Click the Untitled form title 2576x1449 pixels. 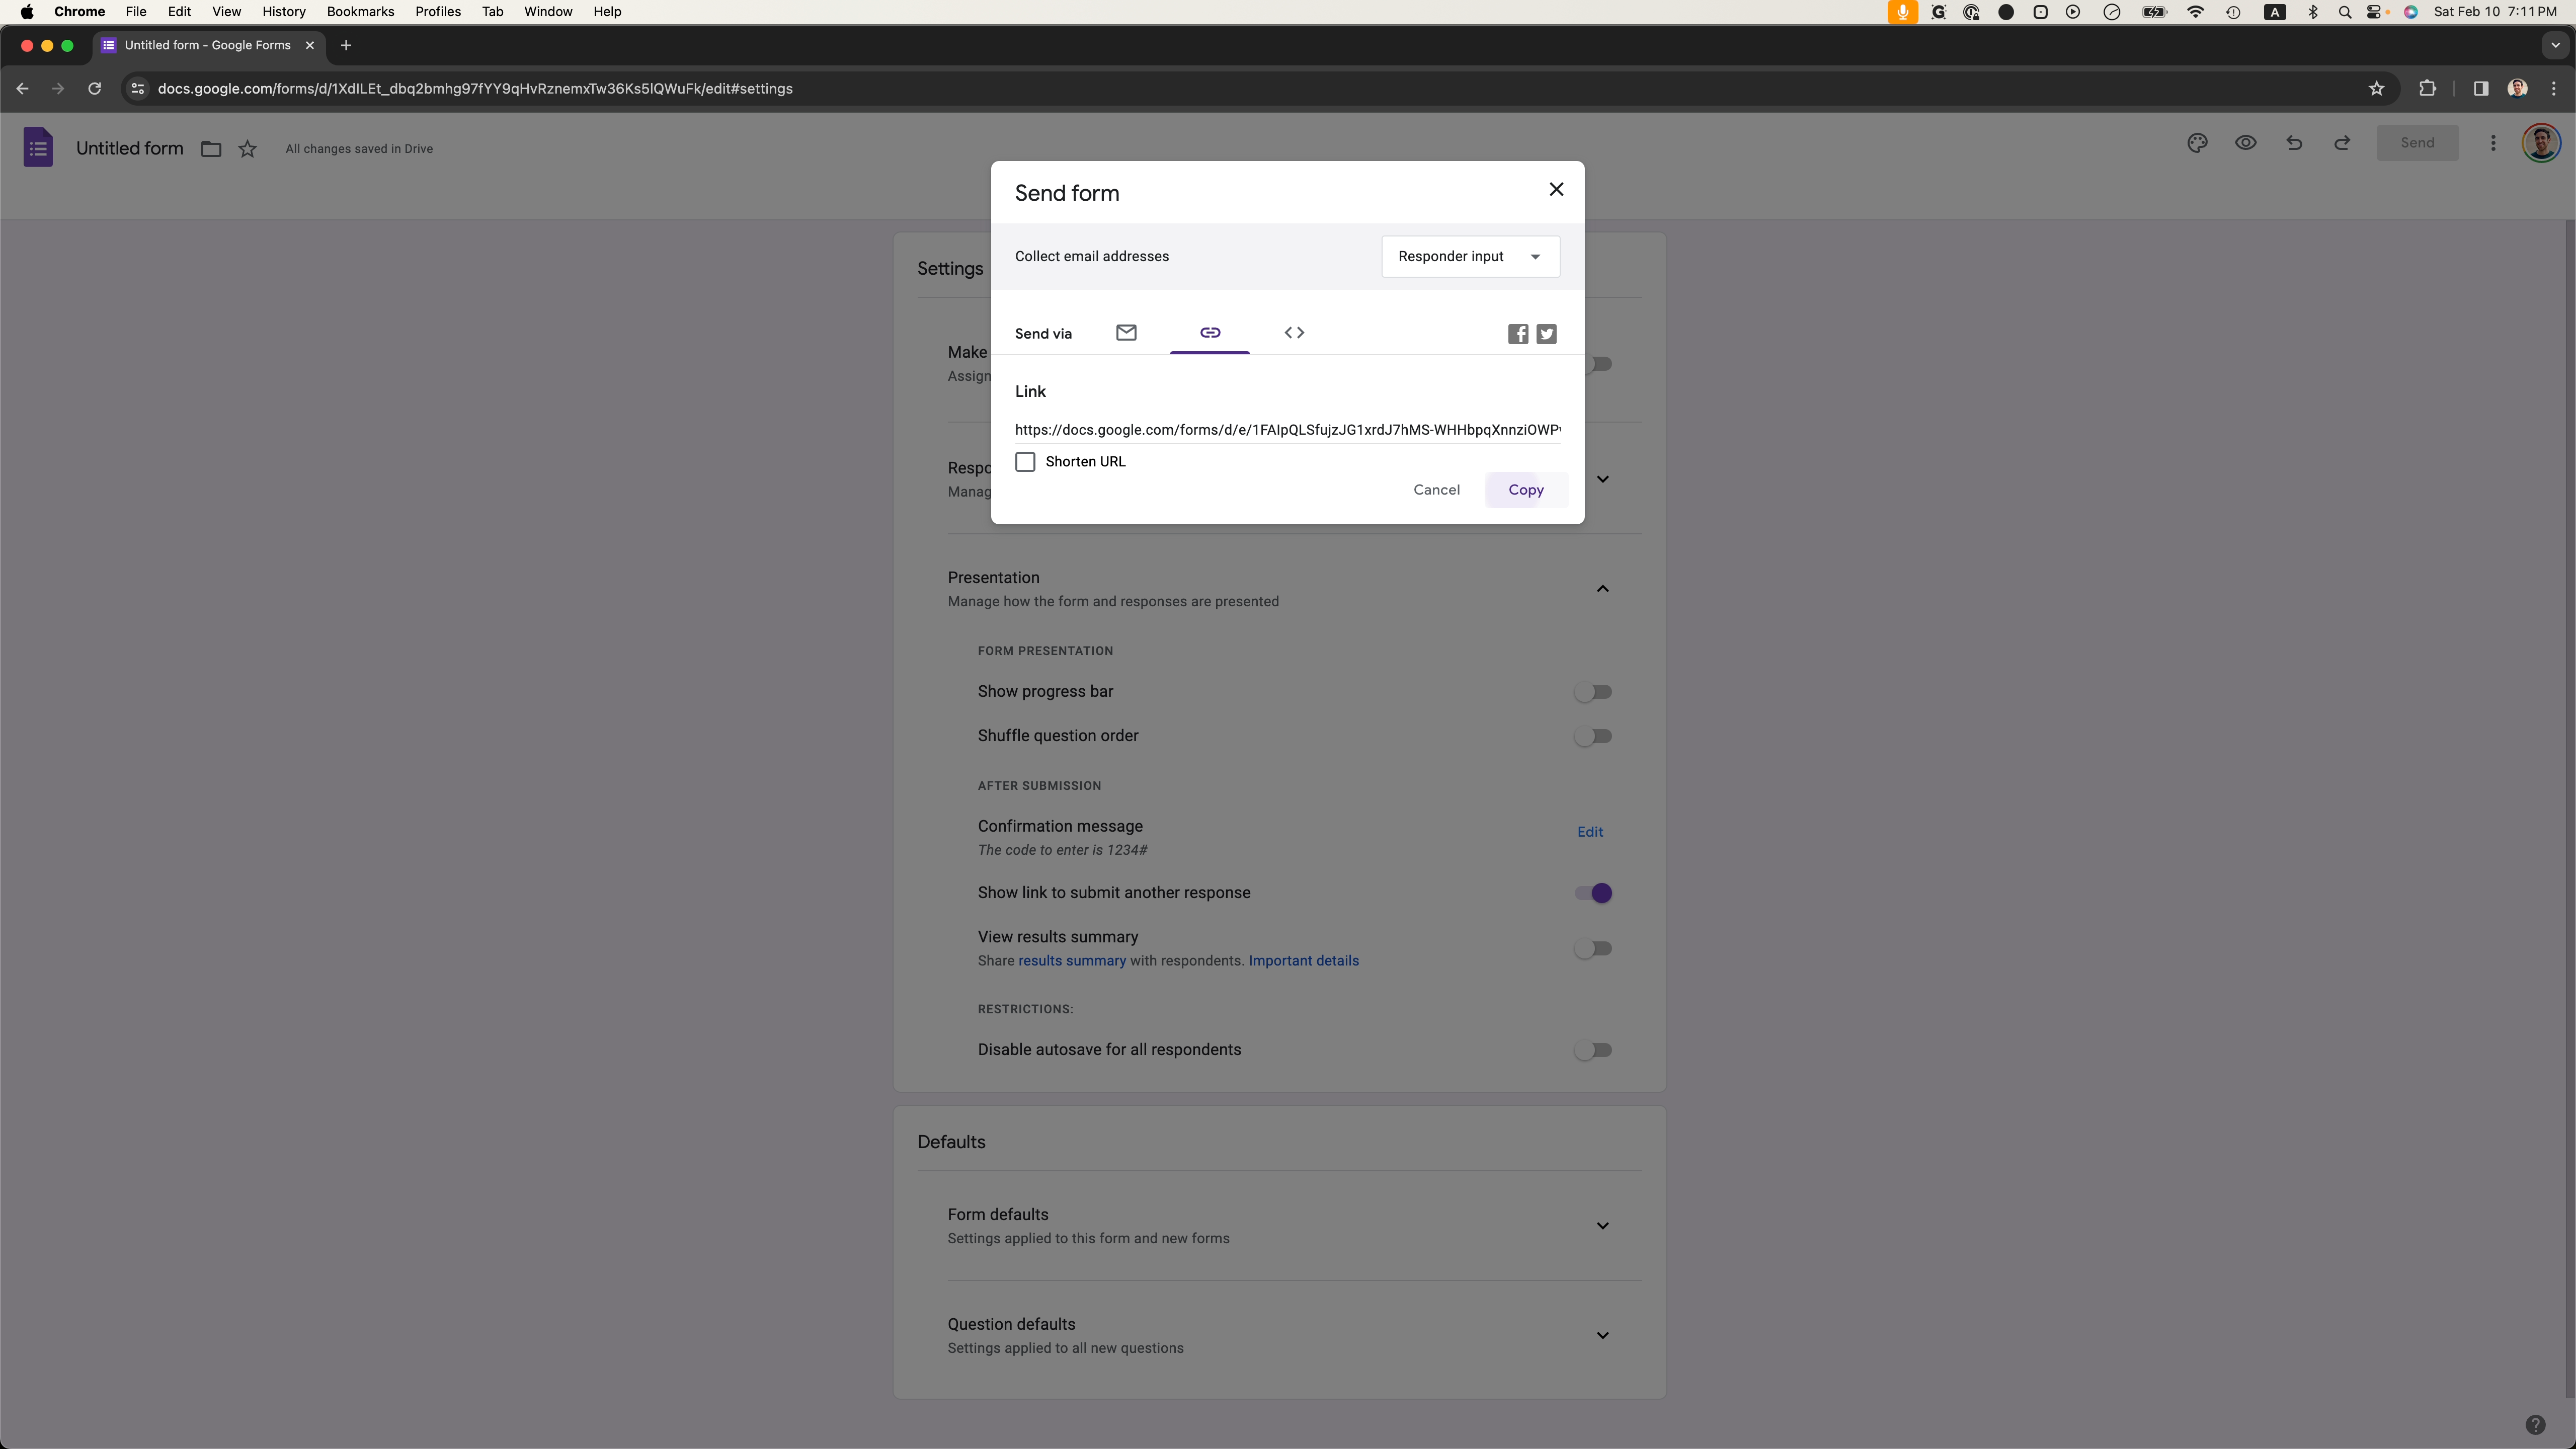pos(130,148)
